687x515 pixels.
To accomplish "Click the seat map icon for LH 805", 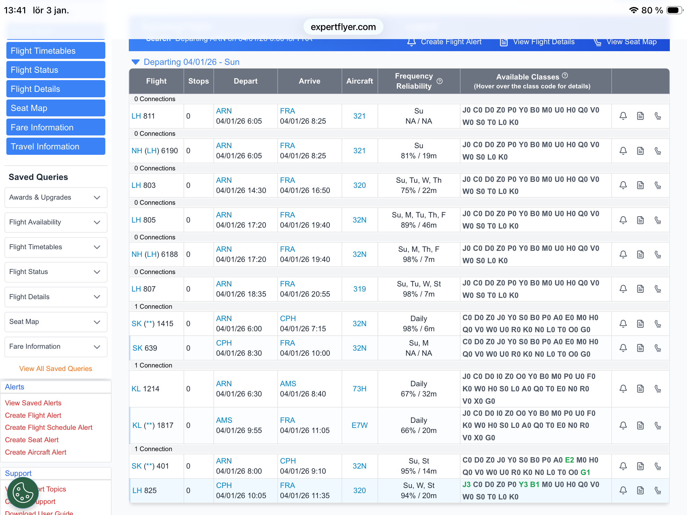I will tap(658, 220).
